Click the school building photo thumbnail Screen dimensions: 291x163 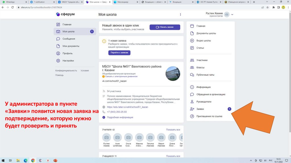click(173, 74)
